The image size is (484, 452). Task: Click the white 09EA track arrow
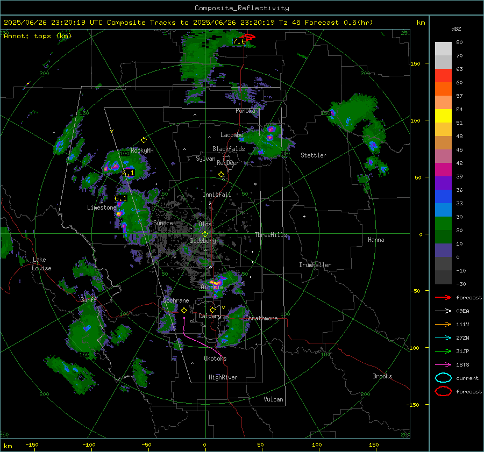click(x=443, y=311)
